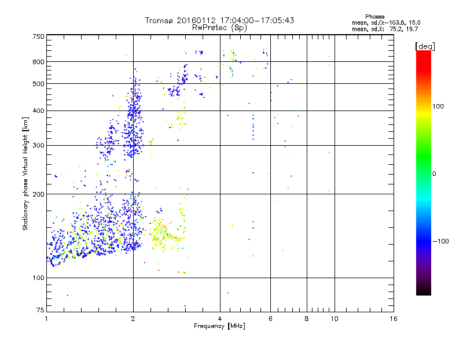
Task: Click the y-axis tick label '75'
Action: click(x=41, y=310)
